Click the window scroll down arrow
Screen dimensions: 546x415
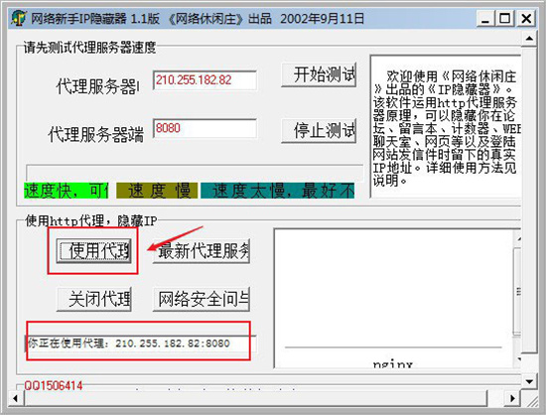[x=529, y=382]
